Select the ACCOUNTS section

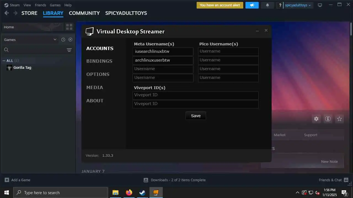[100, 48]
